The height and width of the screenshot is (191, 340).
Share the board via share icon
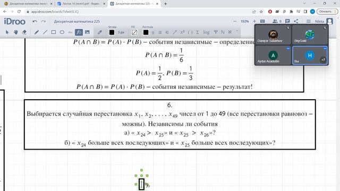point(296,21)
